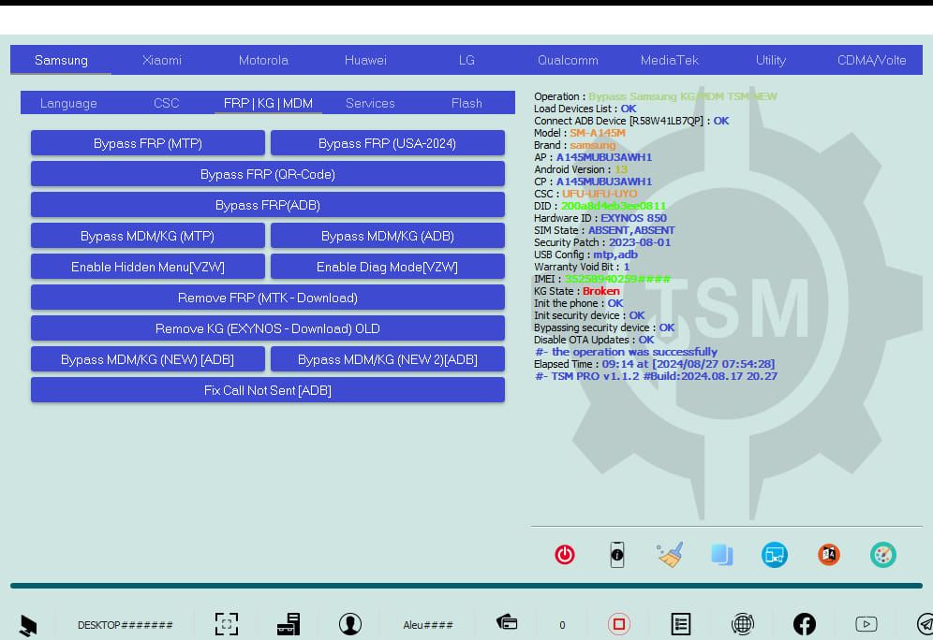Open the Services sub-tab

click(370, 103)
